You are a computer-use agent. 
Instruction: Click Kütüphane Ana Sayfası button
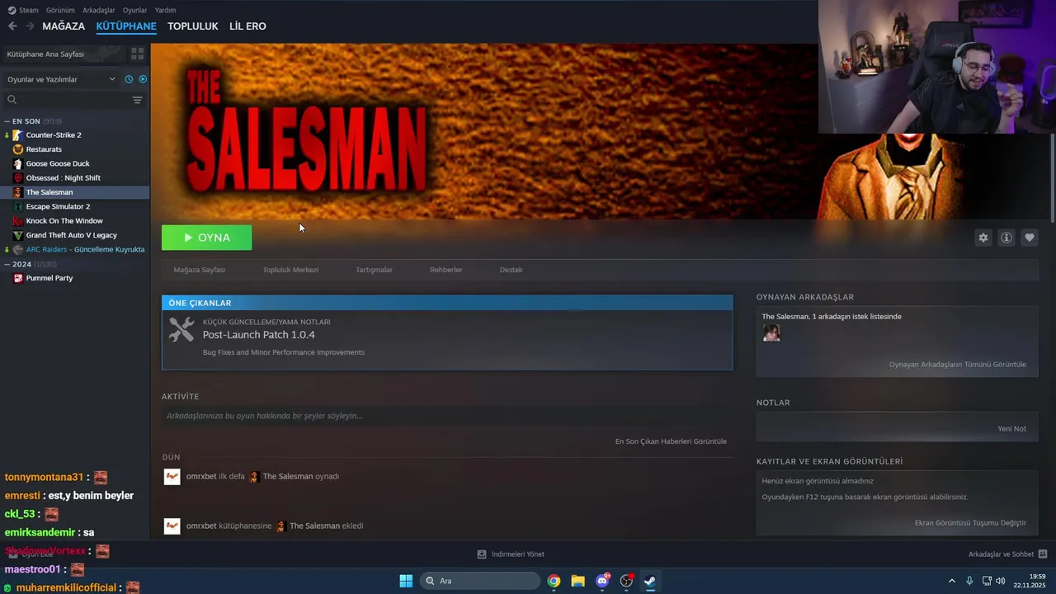tap(64, 54)
